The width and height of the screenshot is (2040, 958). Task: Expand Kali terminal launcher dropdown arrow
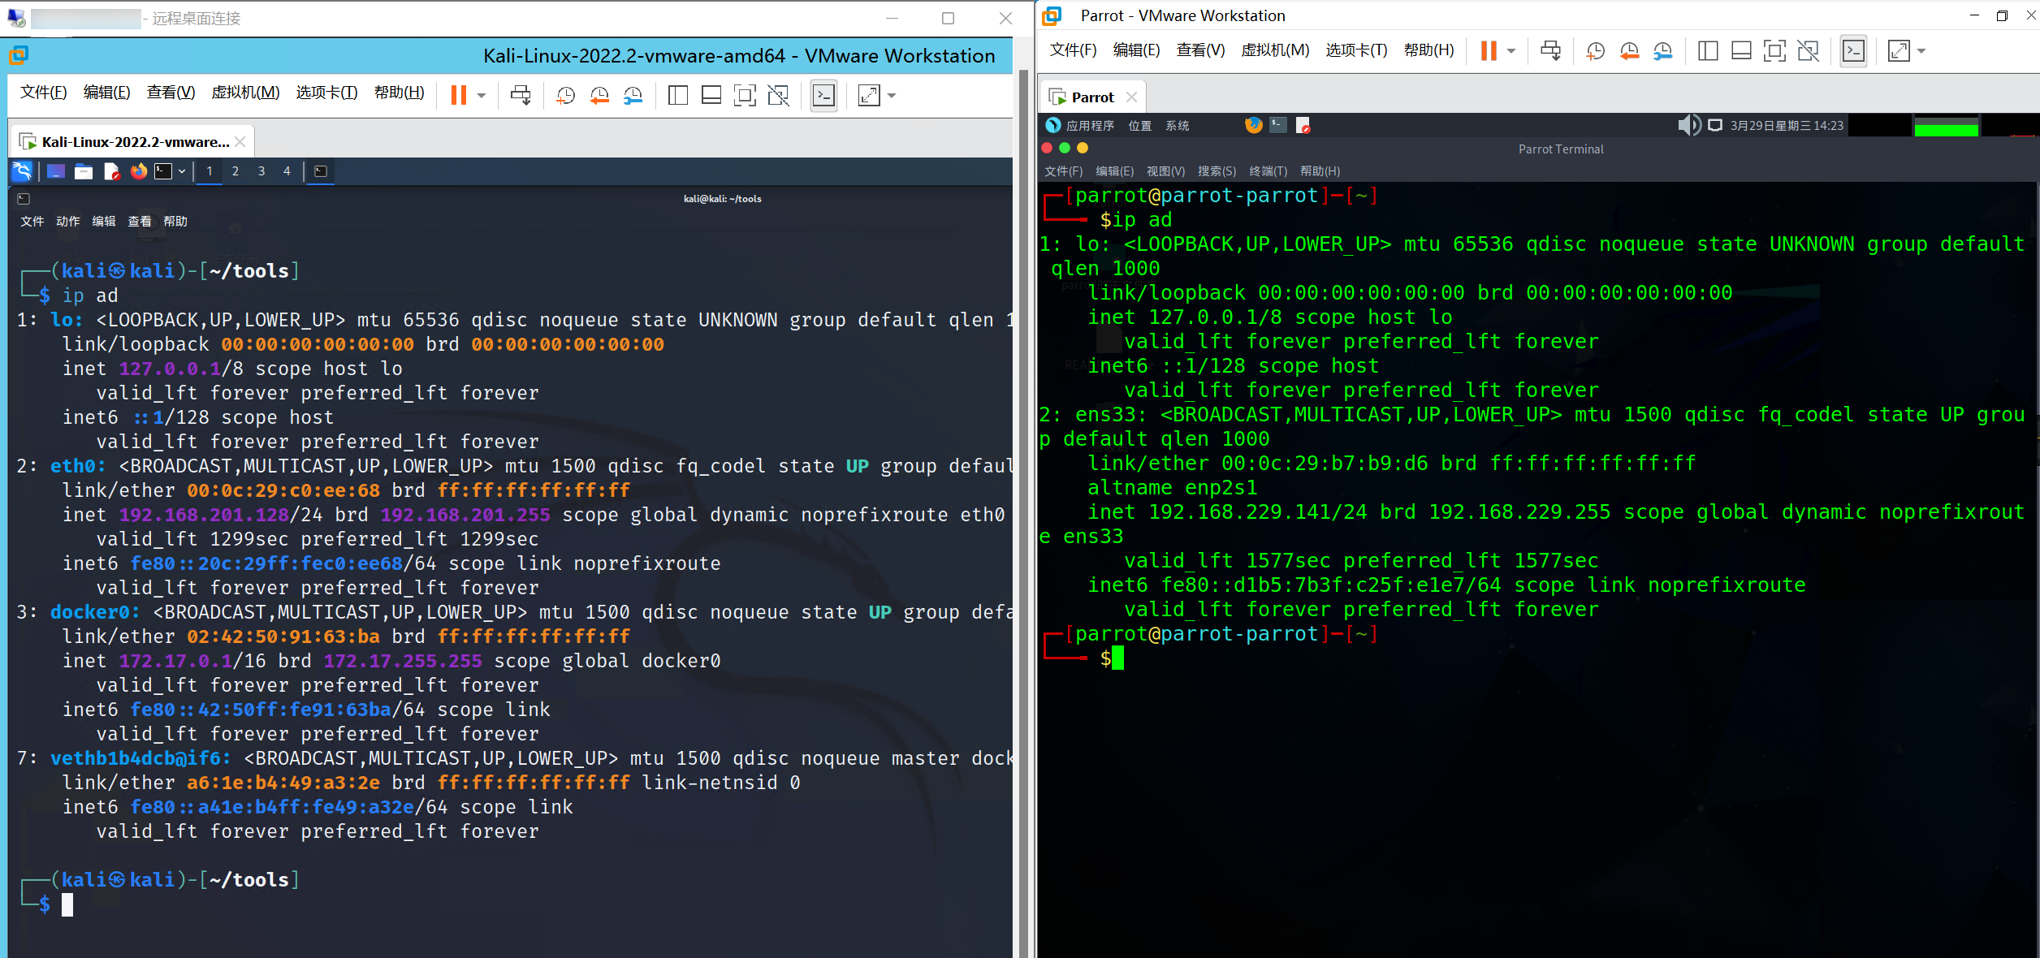(x=182, y=171)
